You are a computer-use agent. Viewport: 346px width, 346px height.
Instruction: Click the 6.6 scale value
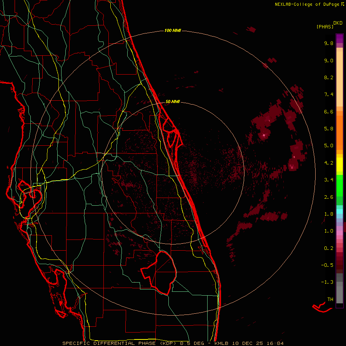click(329, 111)
